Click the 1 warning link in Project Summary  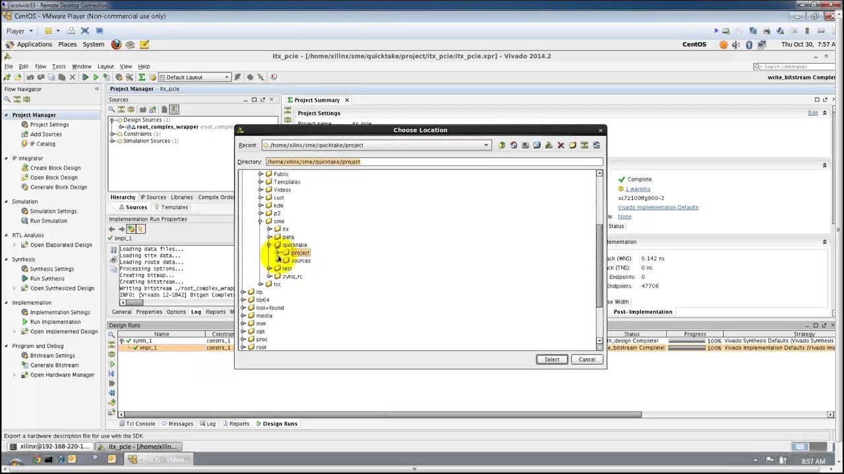(638, 189)
